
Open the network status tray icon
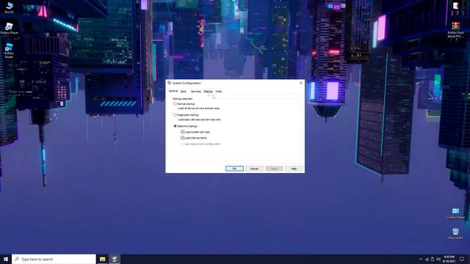pyautogui.click(x=427, y=259)
